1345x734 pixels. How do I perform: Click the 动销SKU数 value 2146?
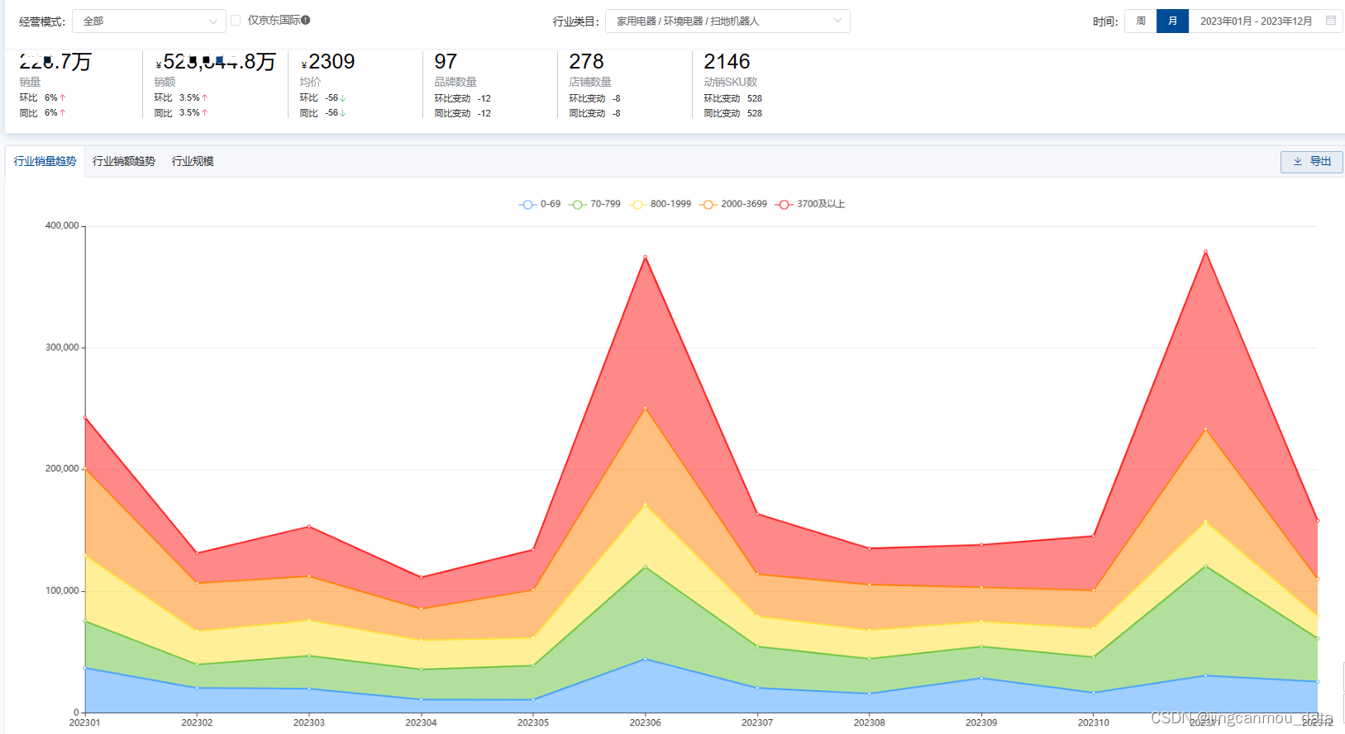click(727, 62)
